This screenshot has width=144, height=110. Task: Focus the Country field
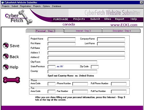point(72,72)
